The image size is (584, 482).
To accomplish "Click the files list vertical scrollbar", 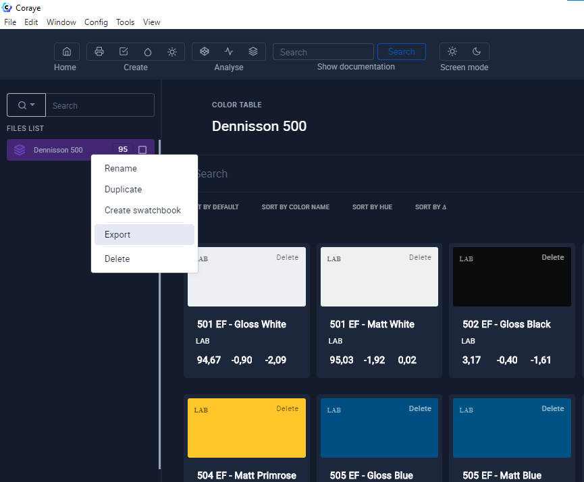I will pos(160,304).
